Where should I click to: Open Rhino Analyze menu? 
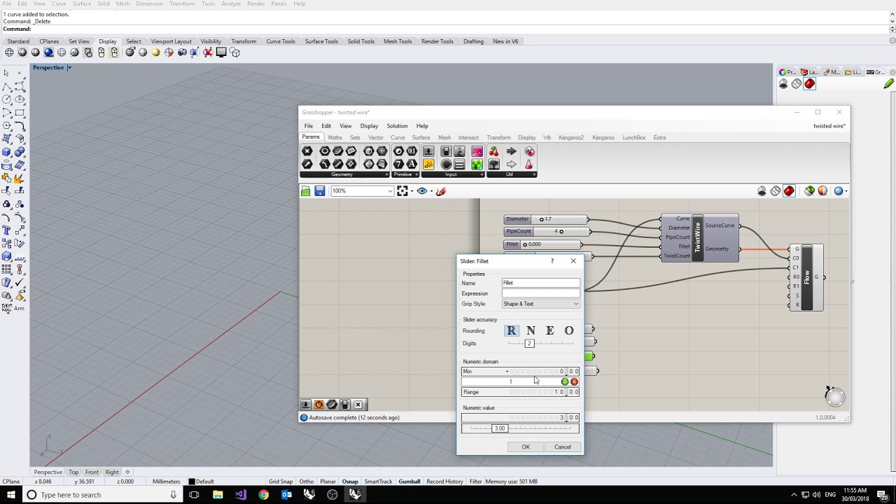pyautogui.click(x=231, y=3)
